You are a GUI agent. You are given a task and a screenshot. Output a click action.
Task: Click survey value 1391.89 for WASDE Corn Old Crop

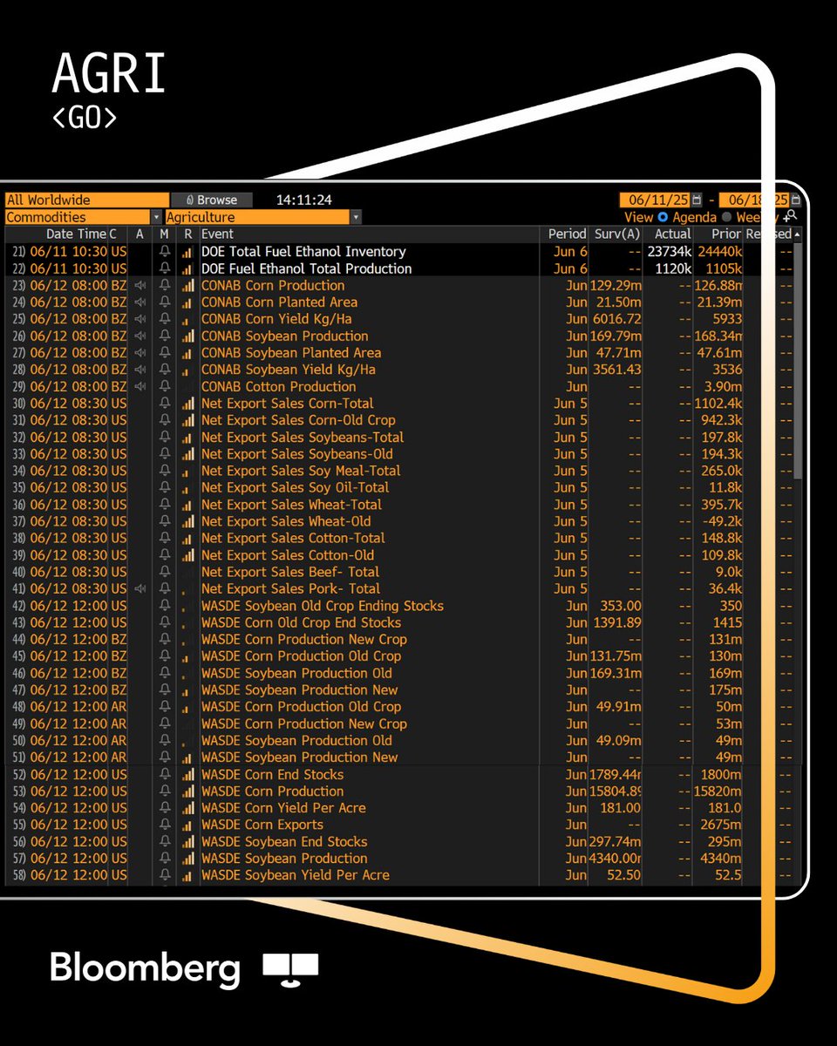(616, 622)
